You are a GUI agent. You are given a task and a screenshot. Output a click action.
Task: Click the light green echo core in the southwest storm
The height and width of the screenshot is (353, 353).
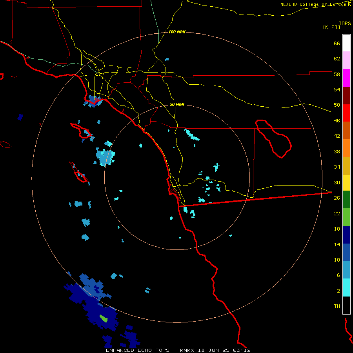[x=104, y=318]
